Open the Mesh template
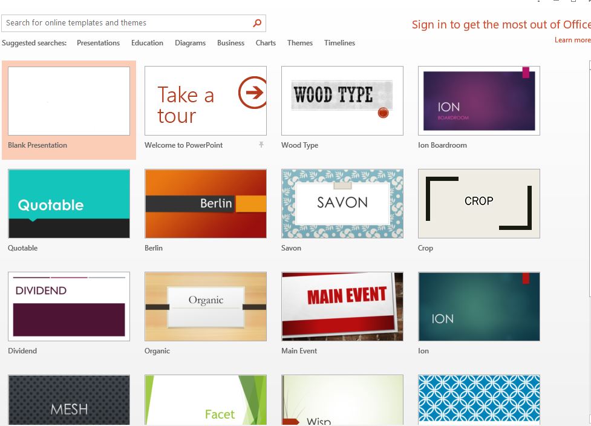The image size is (591, 426). pyautogui.click(x=69, y=400)
